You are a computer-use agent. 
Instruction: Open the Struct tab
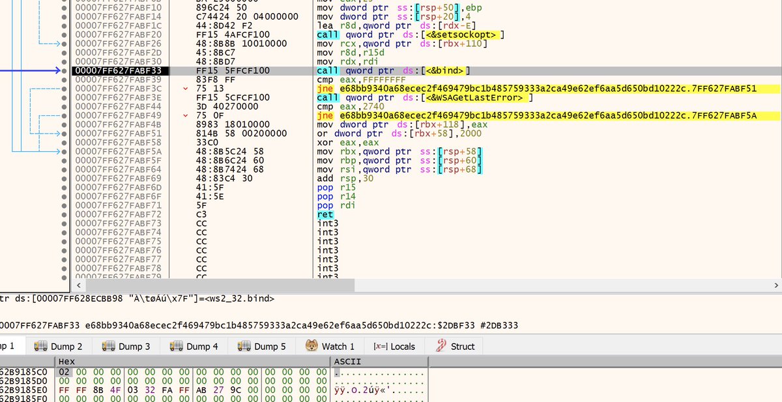pyautogui.click(x=455, y=347)
